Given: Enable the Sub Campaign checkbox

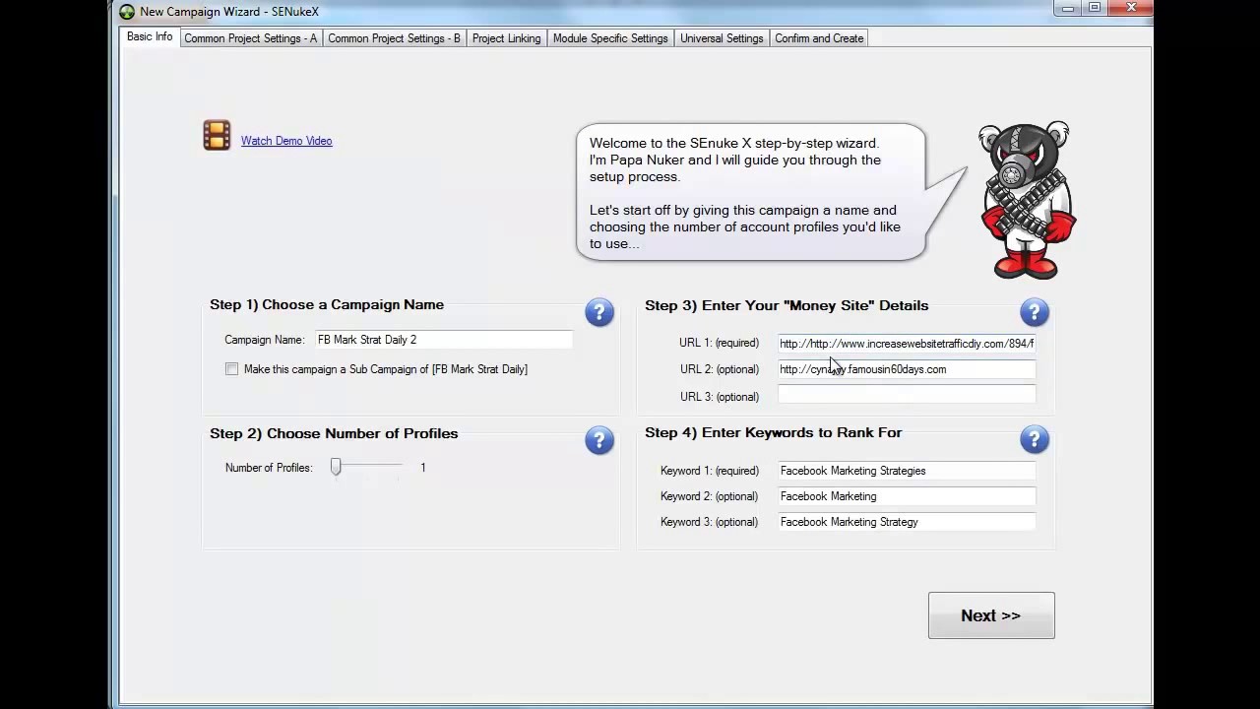Looking at the screenshot, I should [x=231, y=369].
